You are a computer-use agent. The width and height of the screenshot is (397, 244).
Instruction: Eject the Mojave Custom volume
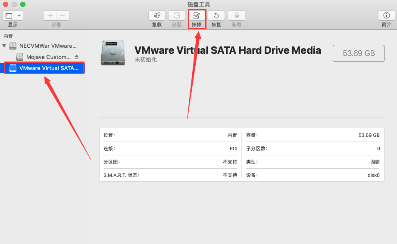(77, 57)
